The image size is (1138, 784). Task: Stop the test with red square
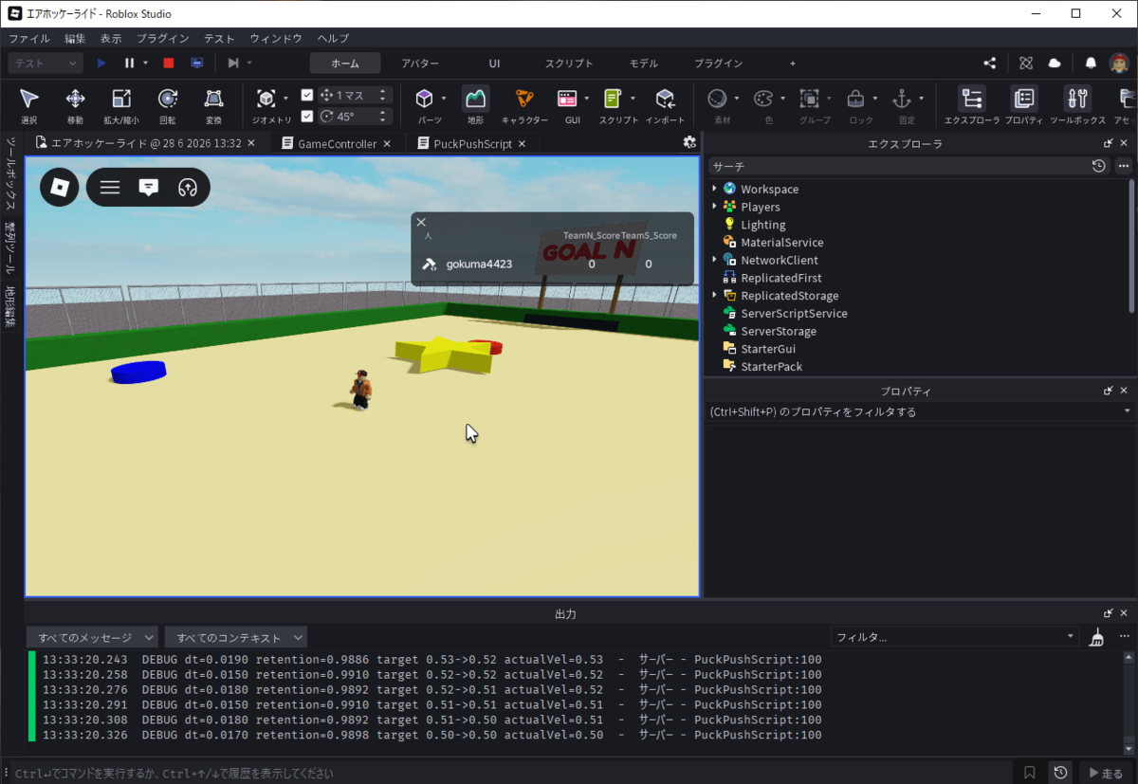point(168,63)
